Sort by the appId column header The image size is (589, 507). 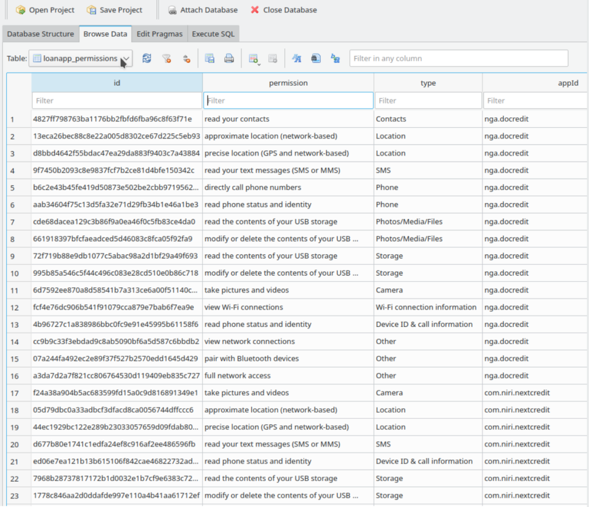coord(536,83)
